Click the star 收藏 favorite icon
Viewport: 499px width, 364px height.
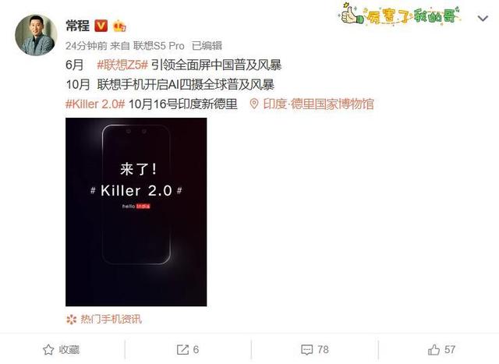coord(48,350)
